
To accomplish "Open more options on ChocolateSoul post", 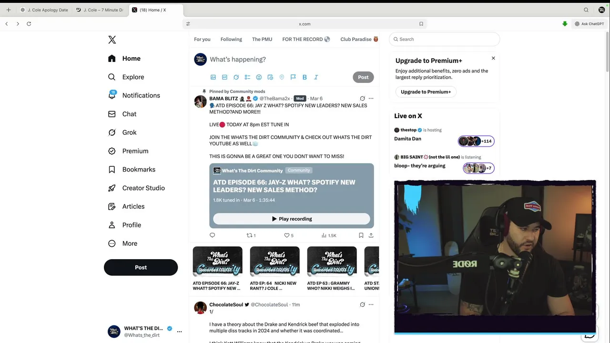I will [371, 305].
